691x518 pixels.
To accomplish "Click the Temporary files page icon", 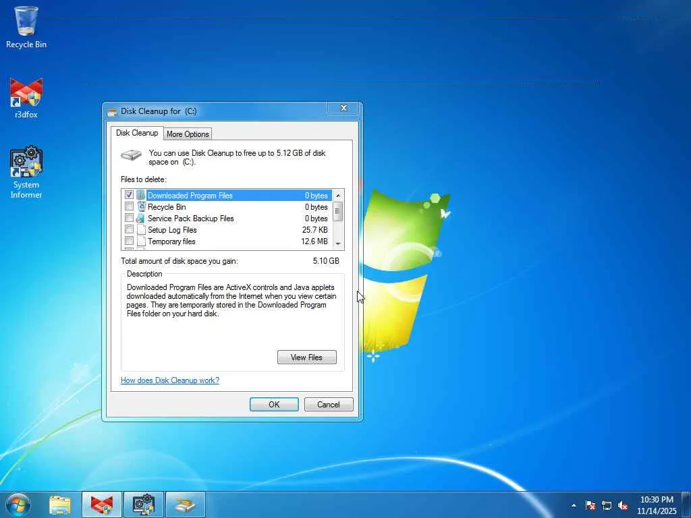I will 141,241.
